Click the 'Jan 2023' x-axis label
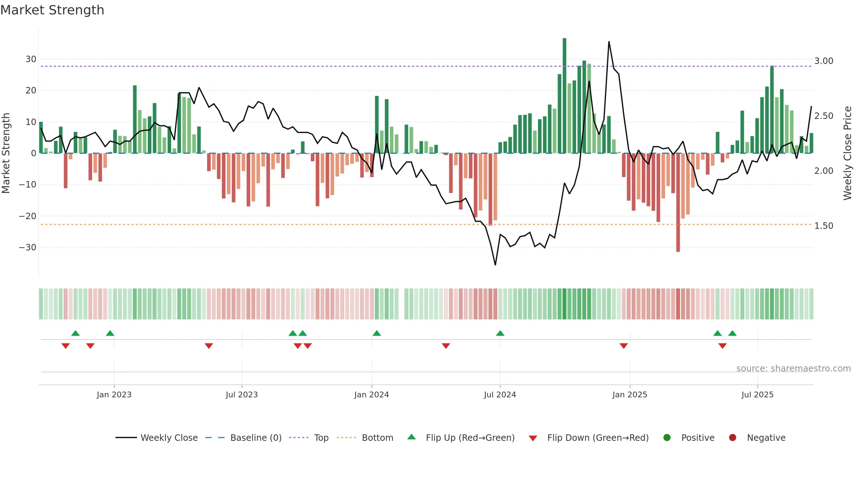The width and height of the screenshot is (863, 485). (x=114, y=394)
